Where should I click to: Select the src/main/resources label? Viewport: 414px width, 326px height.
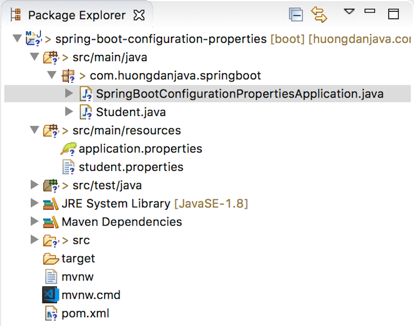coord(127,131)
